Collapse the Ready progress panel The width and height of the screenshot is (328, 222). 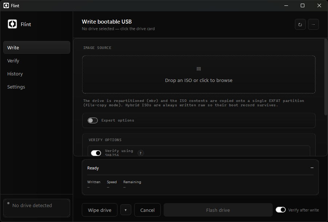coord(312,168)
